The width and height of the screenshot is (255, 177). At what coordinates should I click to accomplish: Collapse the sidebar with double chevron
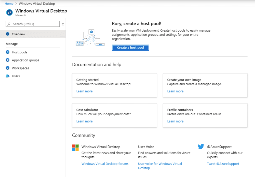click(63, 24)
